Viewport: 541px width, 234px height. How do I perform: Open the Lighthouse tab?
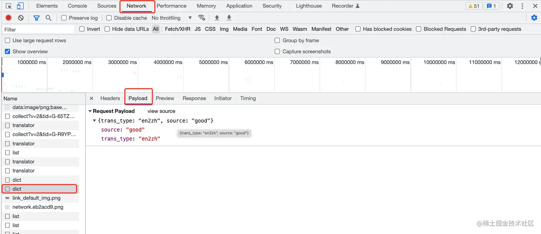(x=309, y=6)
